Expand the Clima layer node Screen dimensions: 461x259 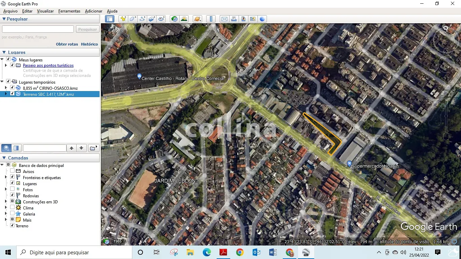pyautogui.click(x=6, y=208)
